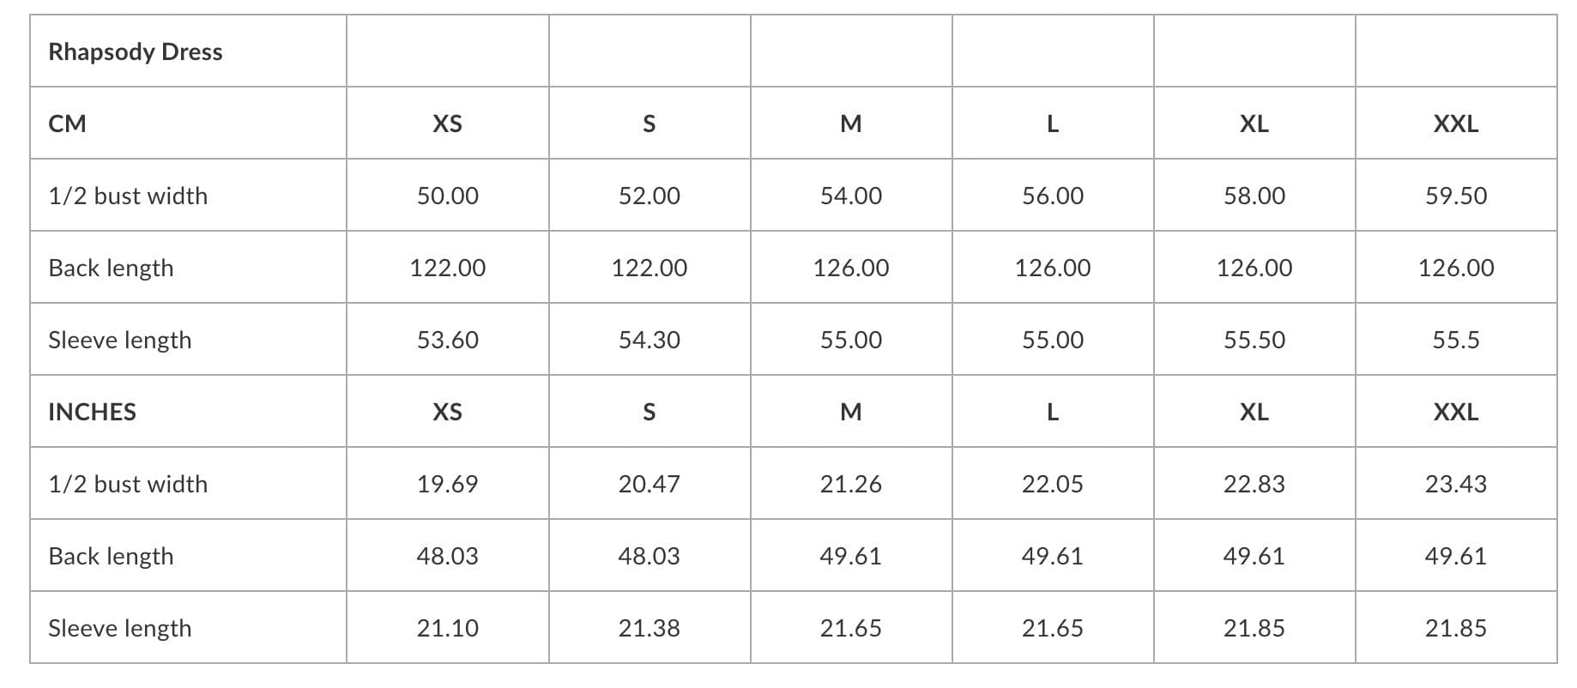Click the 122.00 back length under XS
The image size is (1577, 688).
click(x=447, y=268)
